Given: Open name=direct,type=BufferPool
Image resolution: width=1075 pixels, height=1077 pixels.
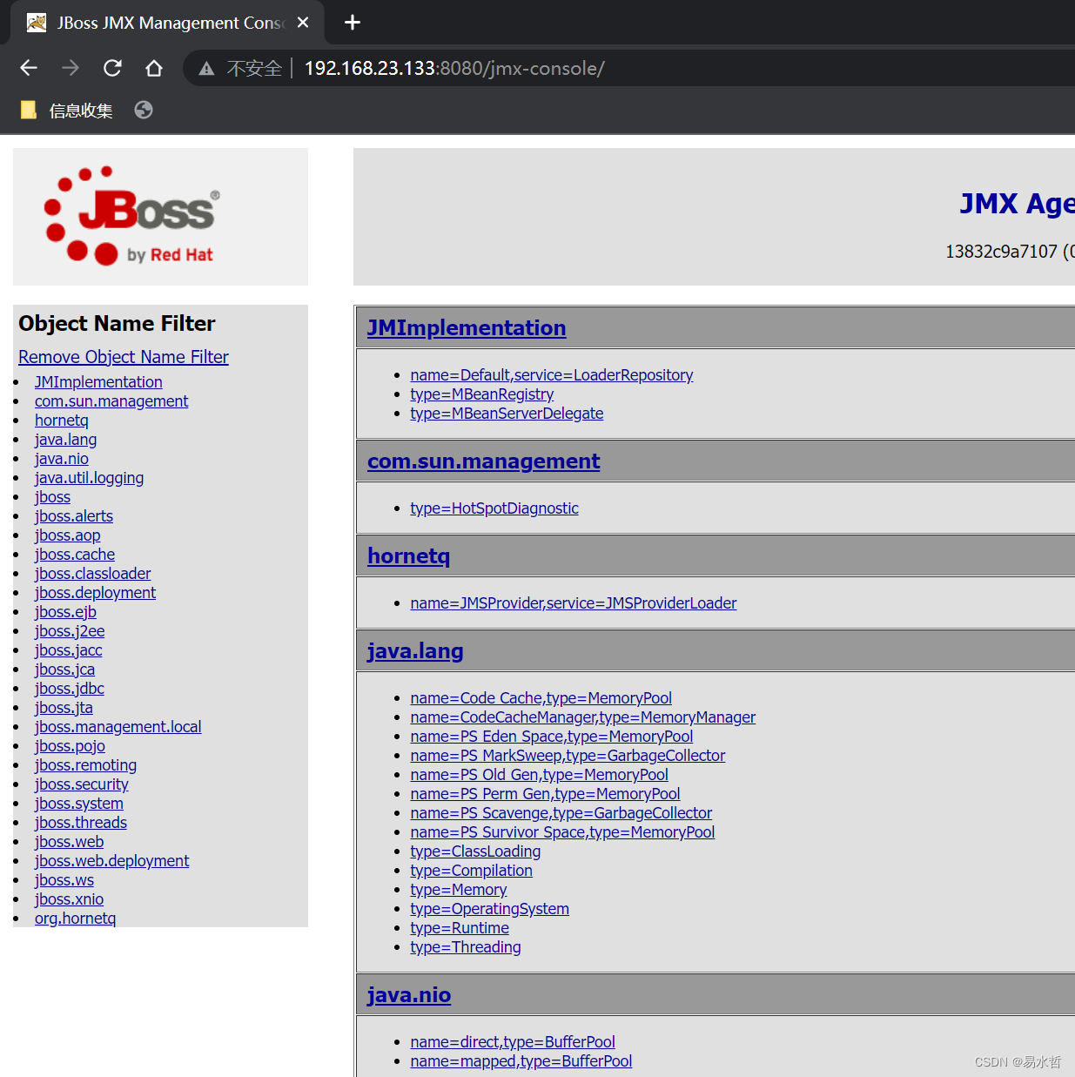Looking at the screenshot, I should point(513,1042).
